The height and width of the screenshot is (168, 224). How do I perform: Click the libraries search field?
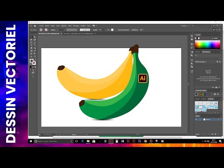[208, 56]
